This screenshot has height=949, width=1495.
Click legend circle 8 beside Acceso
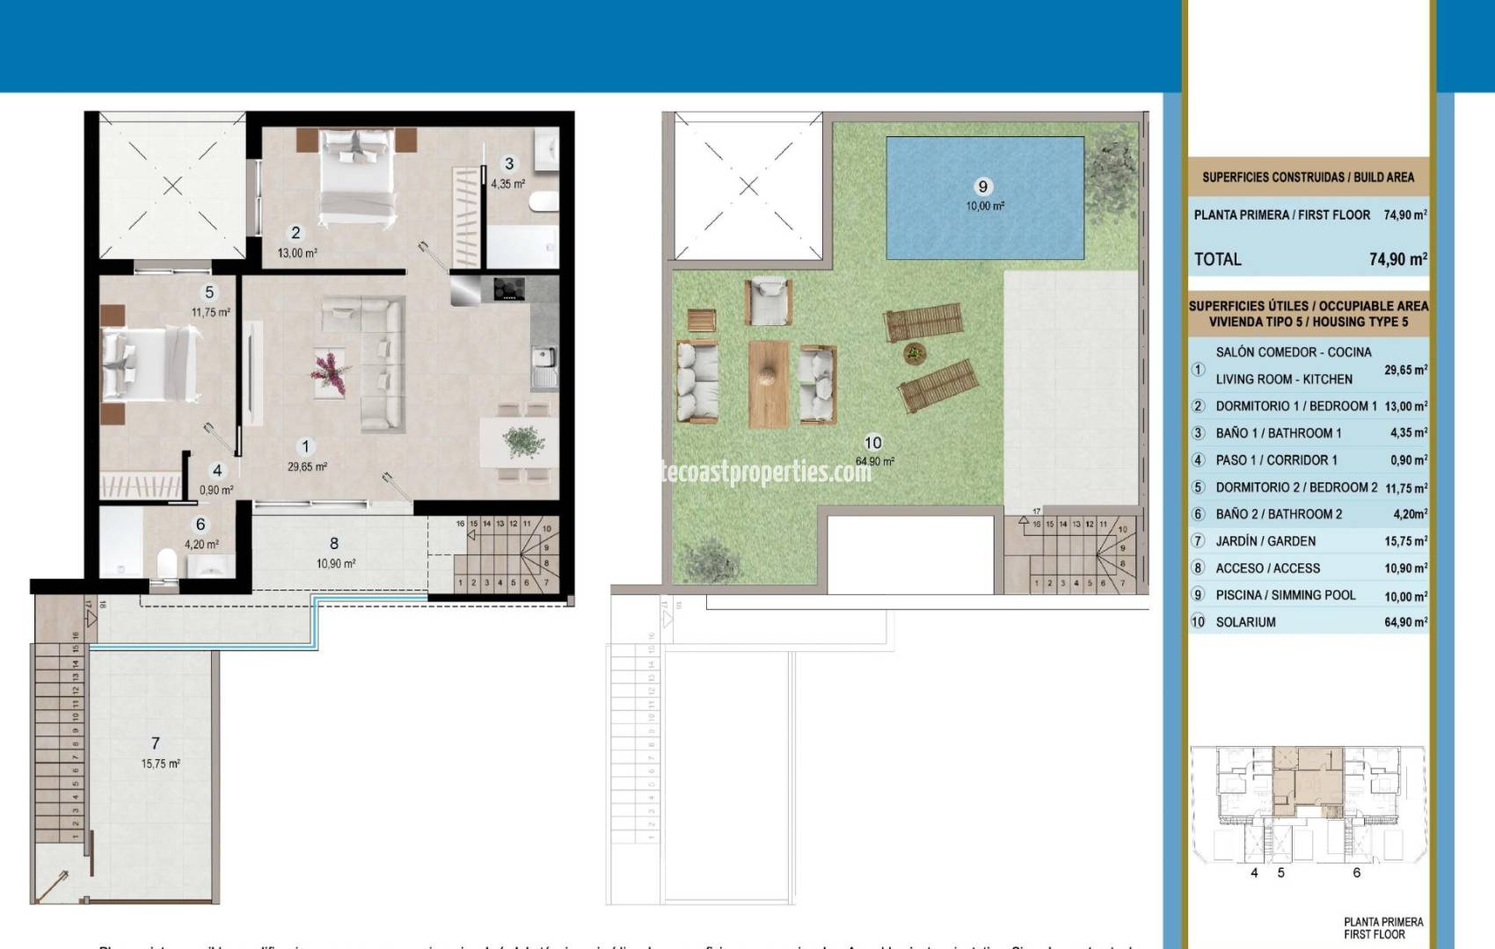1198,569
